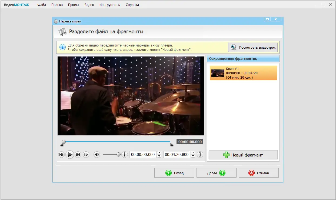Click the ВидеоМОНТАЖ app title

(x=16, y=5)
